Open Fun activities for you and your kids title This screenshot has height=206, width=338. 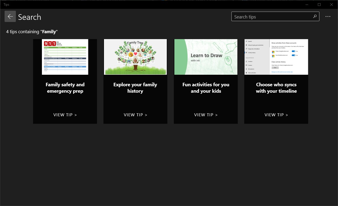pyautogui.click(x=206, y=88)
